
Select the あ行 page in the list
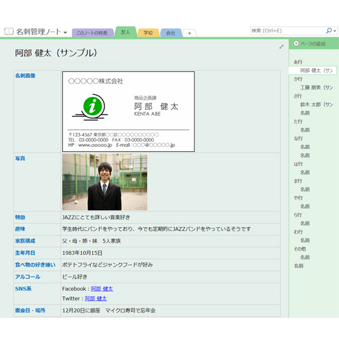tap(298, 62)
